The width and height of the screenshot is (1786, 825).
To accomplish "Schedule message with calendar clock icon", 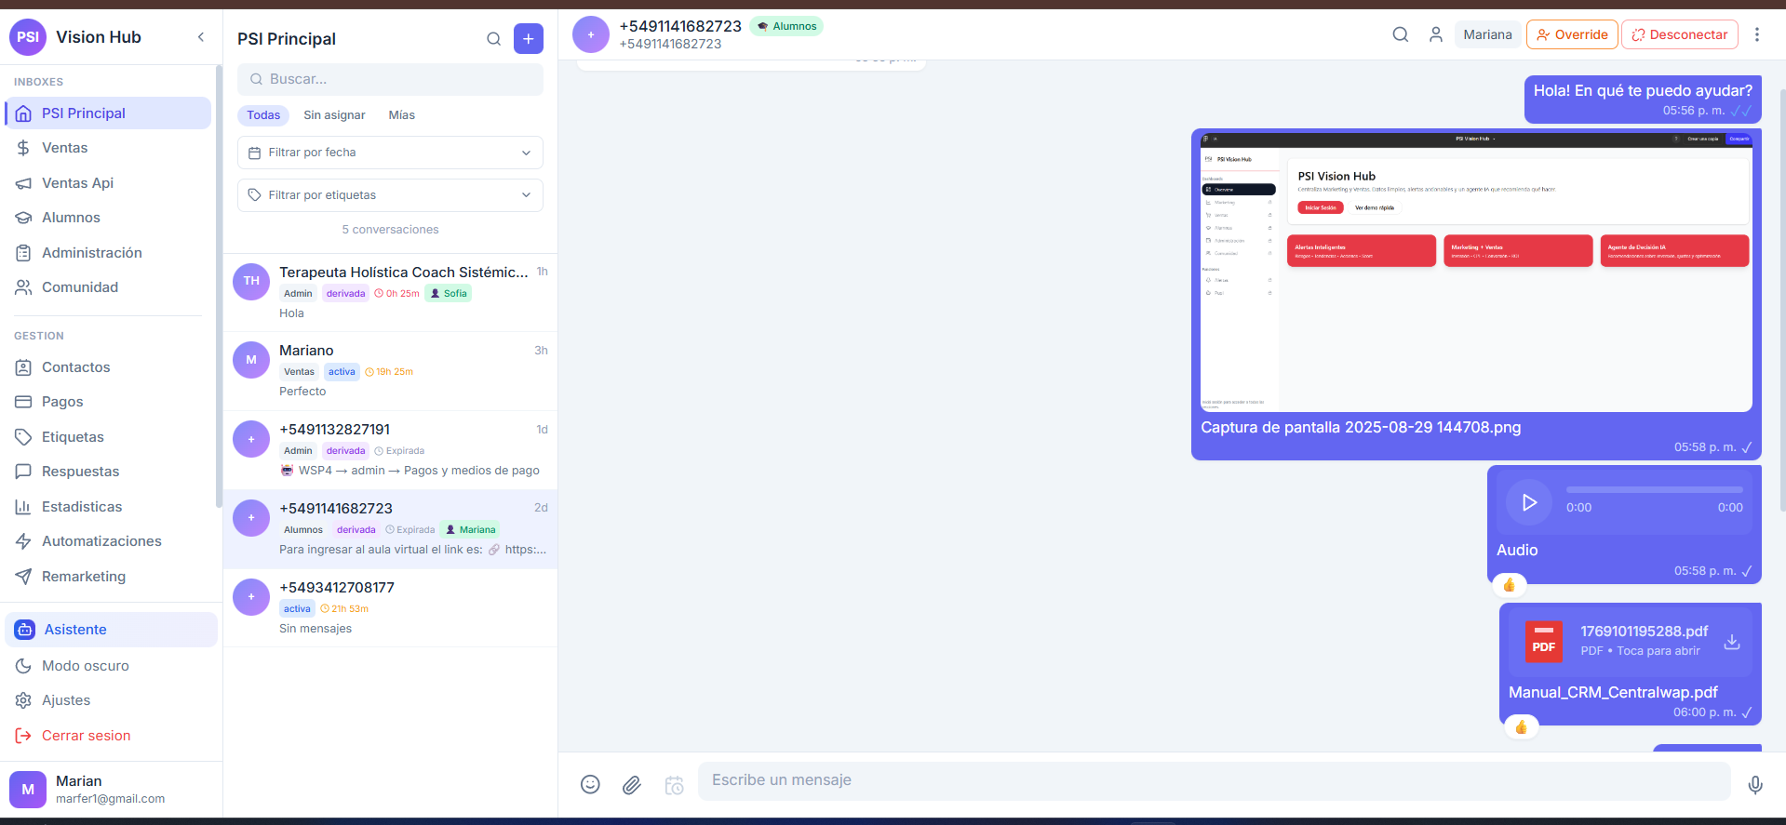I will (674, 785).
